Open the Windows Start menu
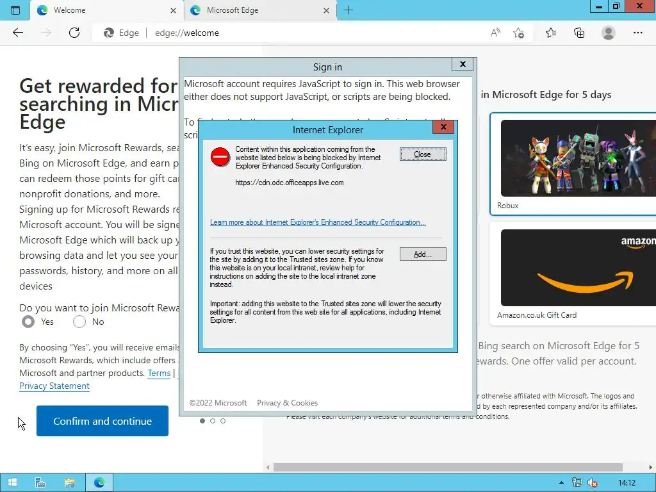656x492 pixels. point(13,482)
